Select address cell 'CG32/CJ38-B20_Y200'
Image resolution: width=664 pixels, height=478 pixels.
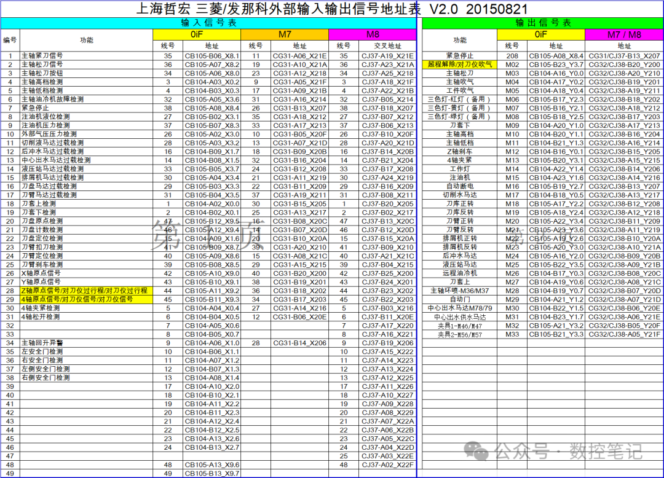tap(624, 65)
